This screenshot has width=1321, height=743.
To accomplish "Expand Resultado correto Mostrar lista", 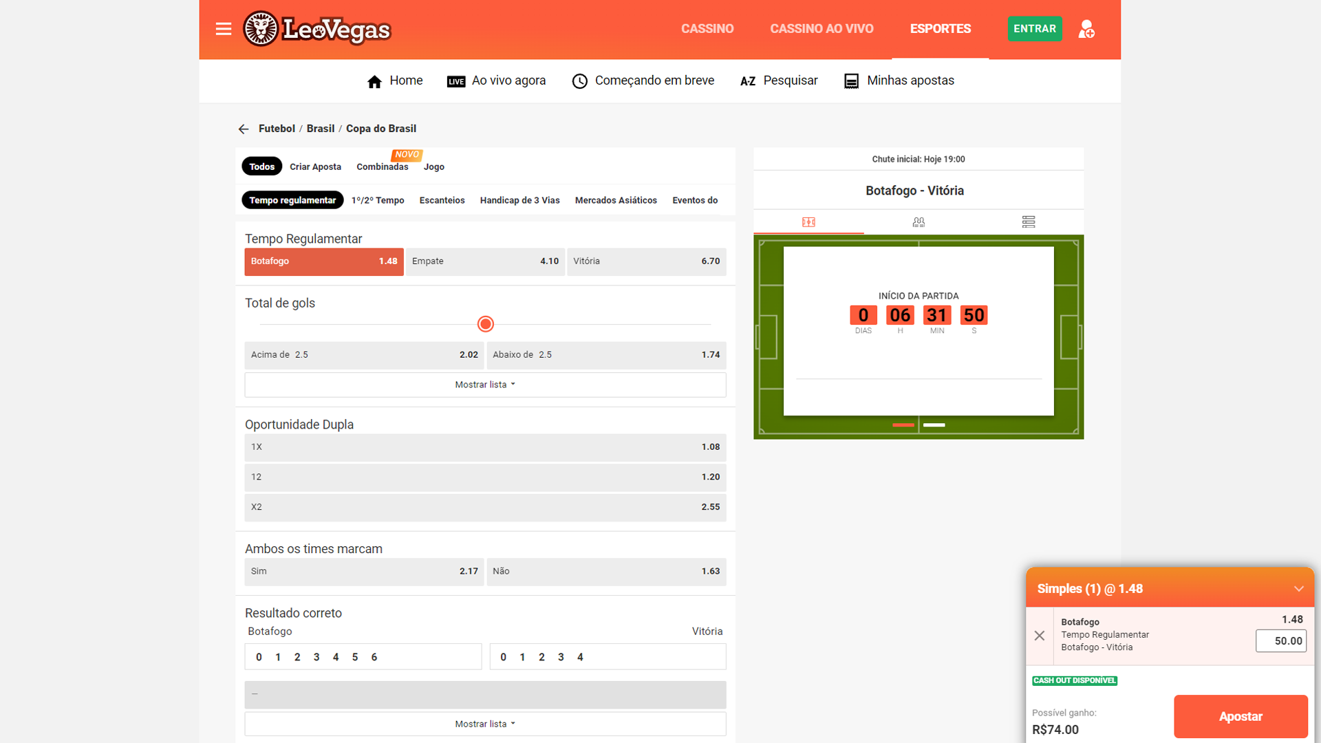I will coord(485,724).
